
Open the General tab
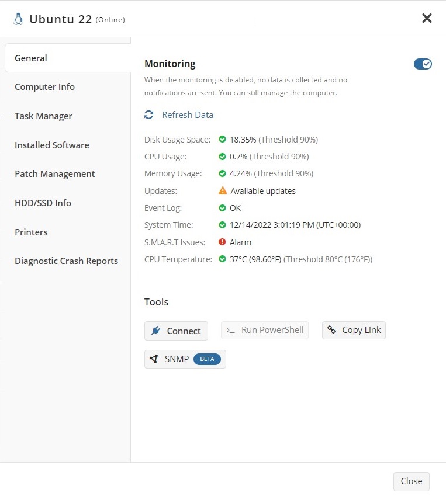coord(68,58)
